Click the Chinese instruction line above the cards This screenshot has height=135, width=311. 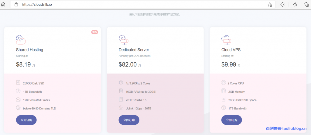(155, 15)
